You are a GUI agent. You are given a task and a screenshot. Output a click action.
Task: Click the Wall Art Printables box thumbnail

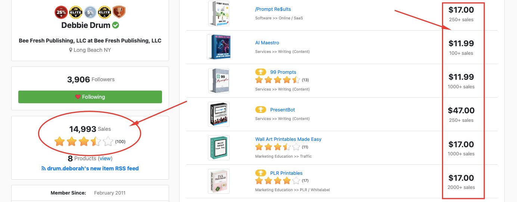[219, 148]
